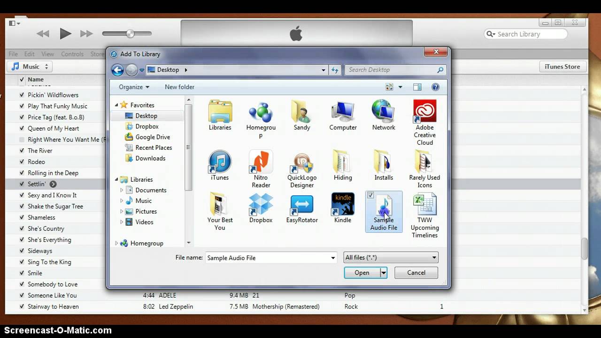Click the dialog Forward arrow button
The height and width of the screenshot is (338, 601).
pos(131,70)
